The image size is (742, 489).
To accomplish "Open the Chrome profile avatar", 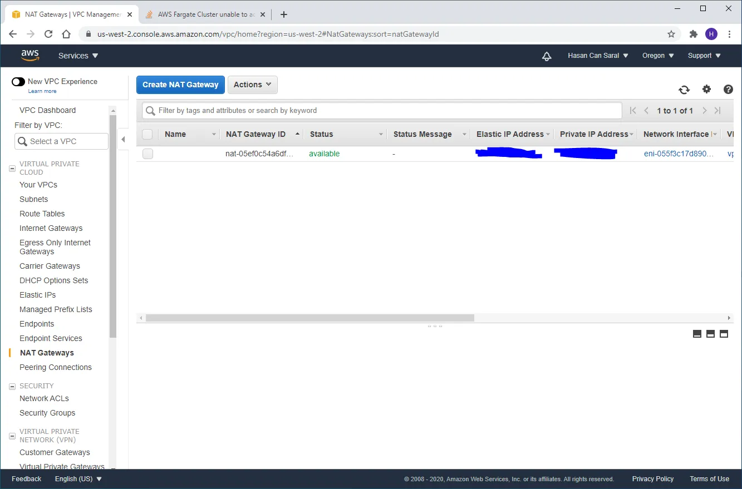I will pyautogui.click(x=711, y=34).
